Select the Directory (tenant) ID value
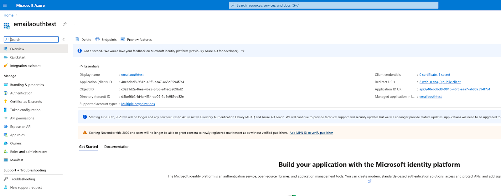501x196 pixels. pyautogui.click(x=152, y=97)
